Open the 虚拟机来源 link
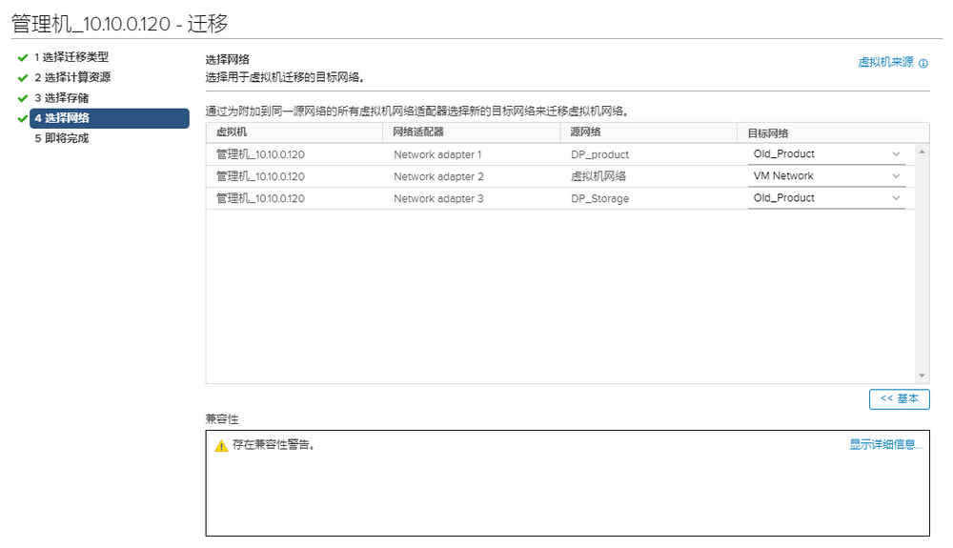This screenshot has height=548, width=953. coord(885,62)
